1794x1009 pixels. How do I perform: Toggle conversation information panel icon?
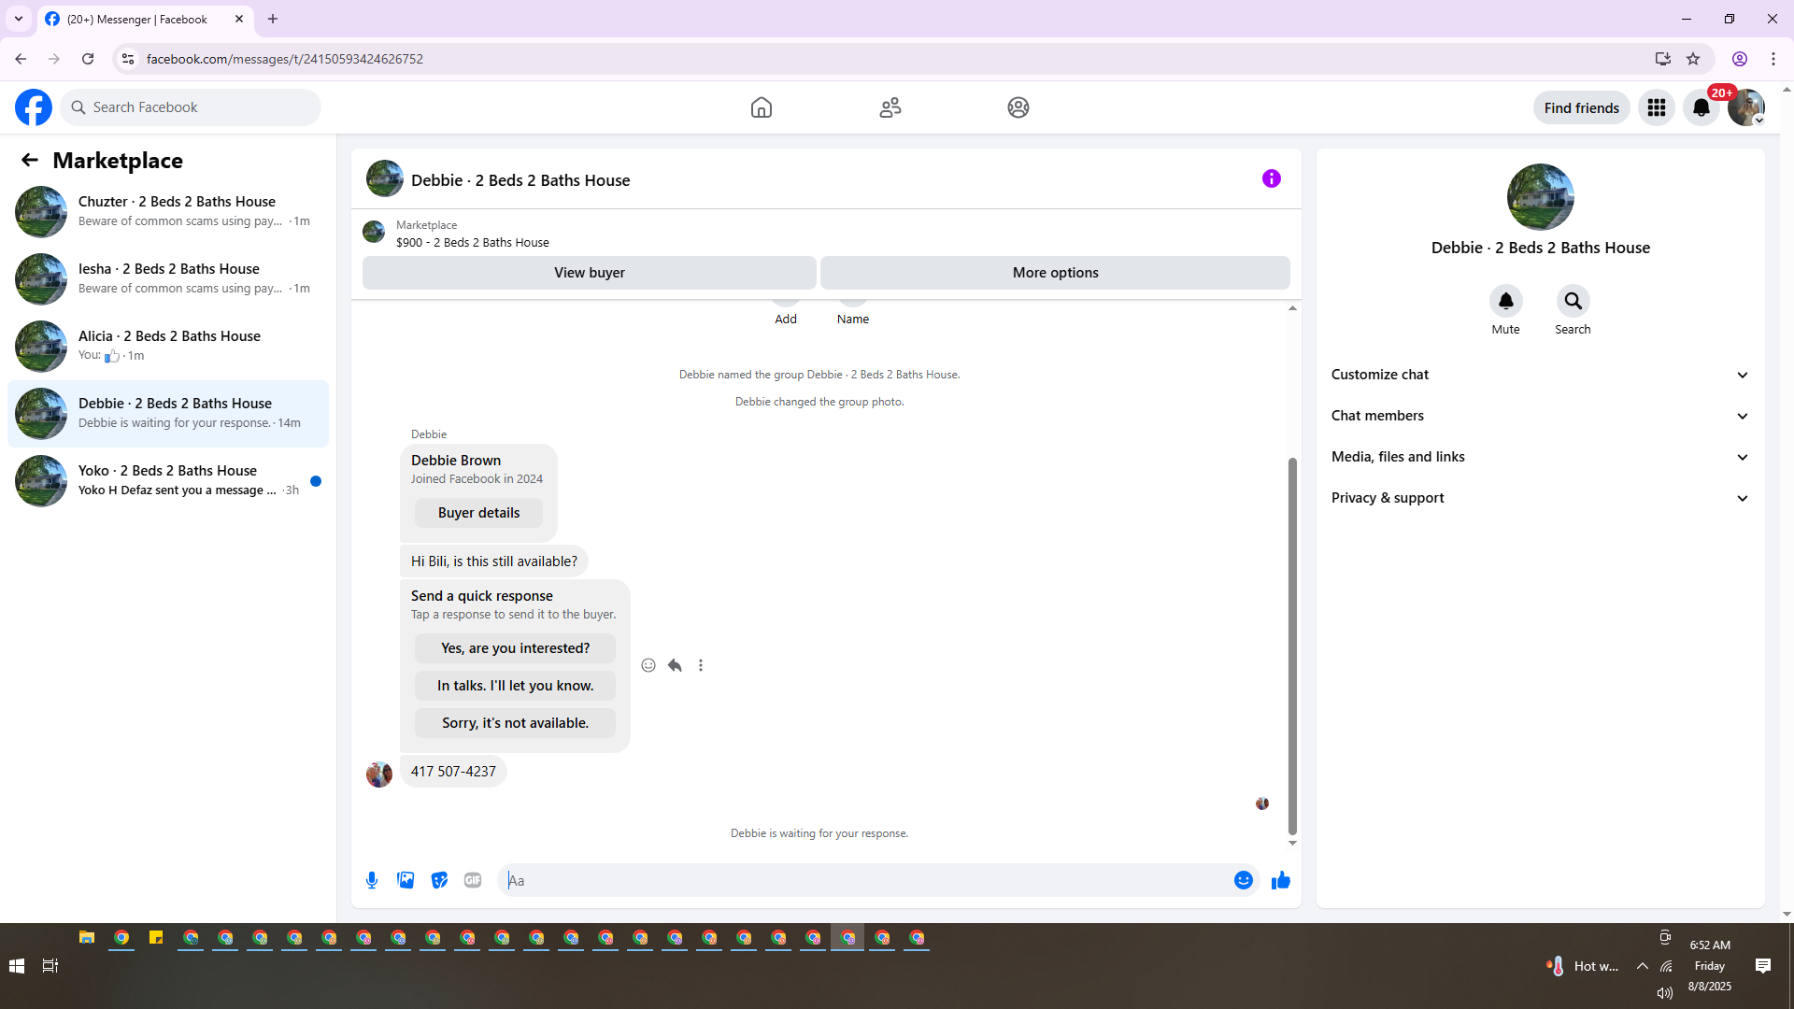pyautogui.click(x=1271, y=178)
